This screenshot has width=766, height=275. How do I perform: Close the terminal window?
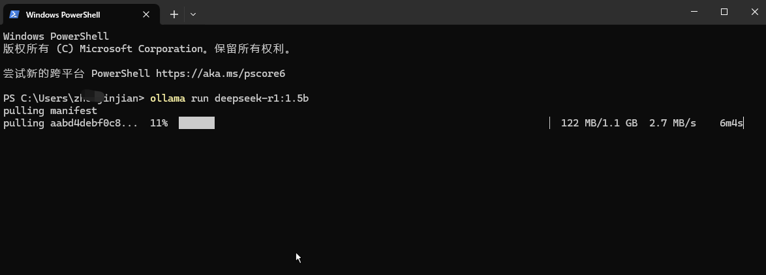(x=754, y=12)
